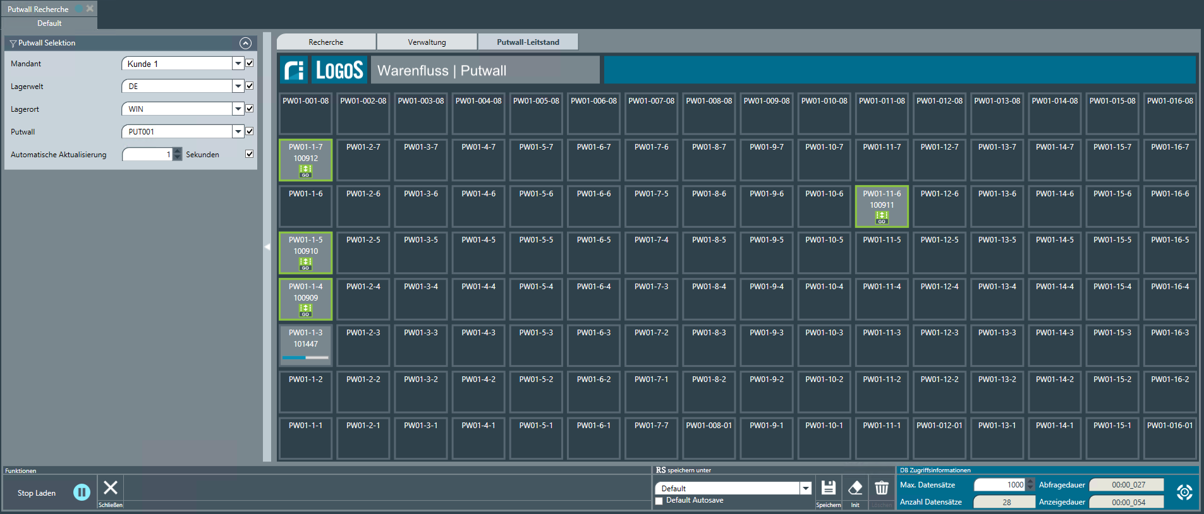Click the Putwall field showing PUT001
The height and width of the screenshot is (514, 1204).
coord(177,131)
